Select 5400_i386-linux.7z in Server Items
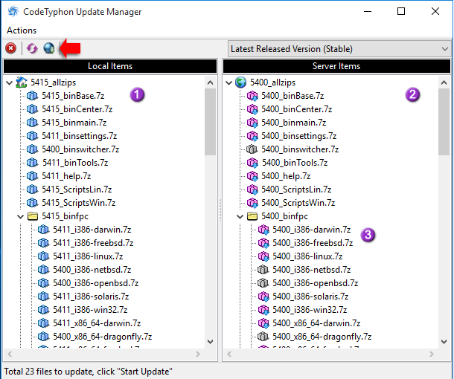The image size is (454, 379). click(307, 256)
